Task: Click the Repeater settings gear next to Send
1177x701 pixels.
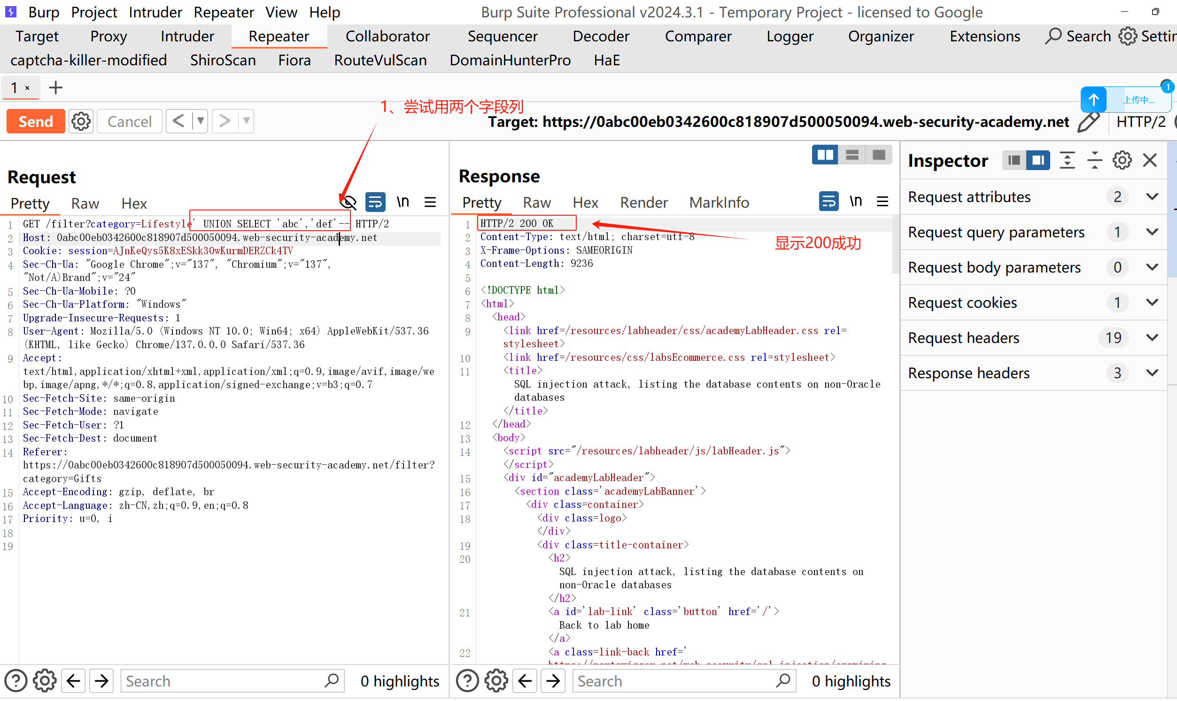Action: tap(81, 121)
